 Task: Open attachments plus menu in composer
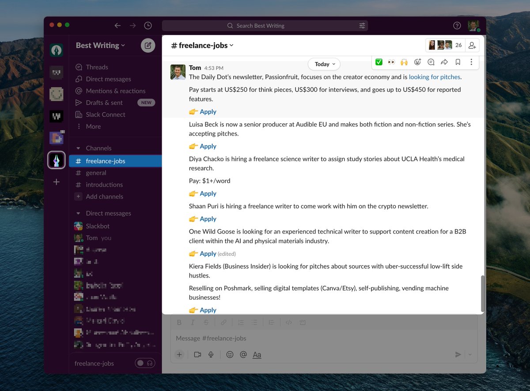pyautogui.click(x=179, y=354)
